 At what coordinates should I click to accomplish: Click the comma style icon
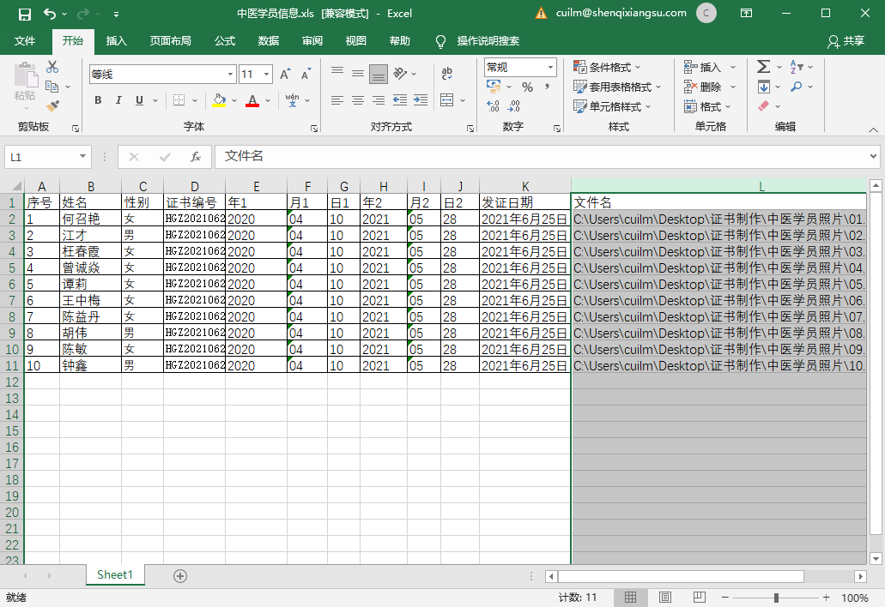click(547, 87)
